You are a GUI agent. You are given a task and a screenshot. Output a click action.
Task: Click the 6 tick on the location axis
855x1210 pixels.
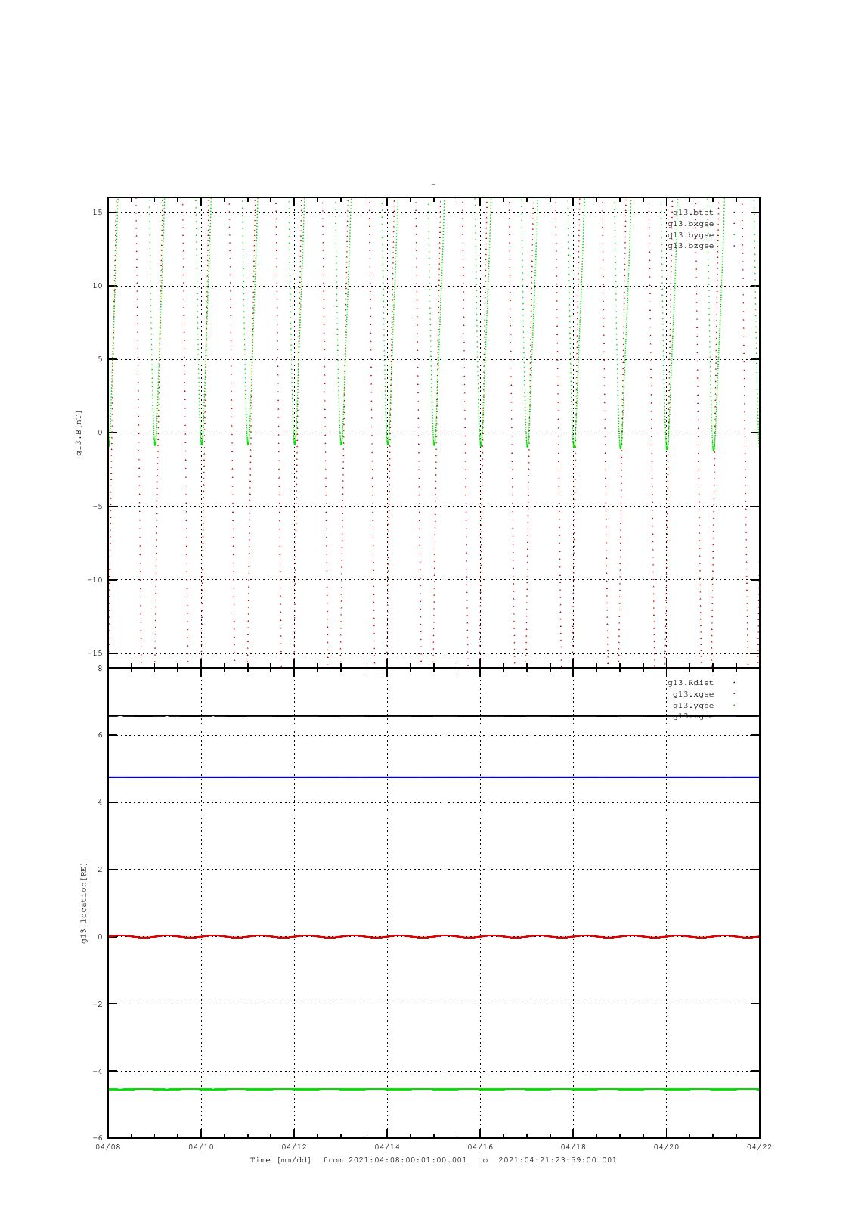[x=100, y=735]
